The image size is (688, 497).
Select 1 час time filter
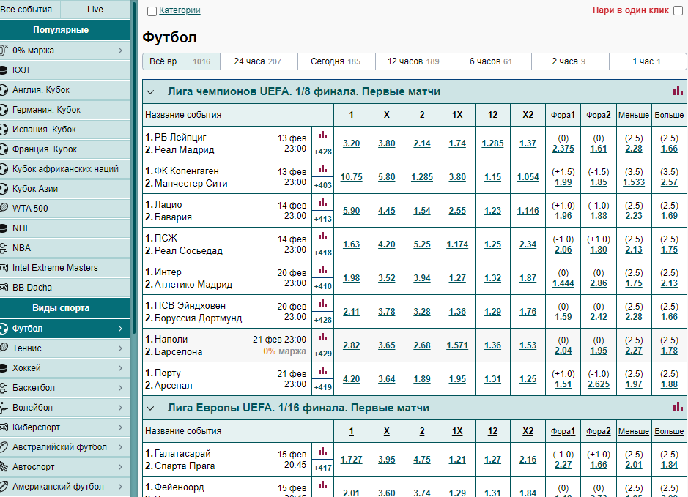[648, 61]
